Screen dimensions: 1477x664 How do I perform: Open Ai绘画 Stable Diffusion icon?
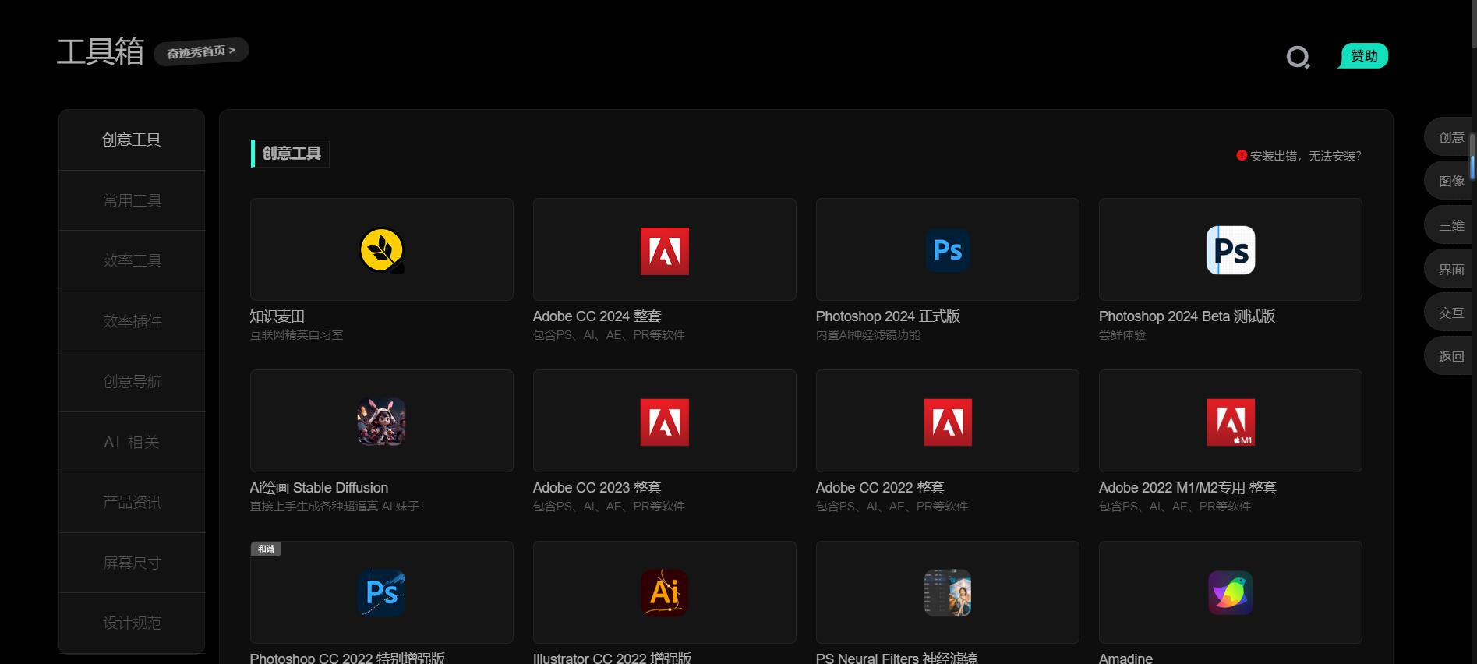pyautogui.click(x=381, y=422)
